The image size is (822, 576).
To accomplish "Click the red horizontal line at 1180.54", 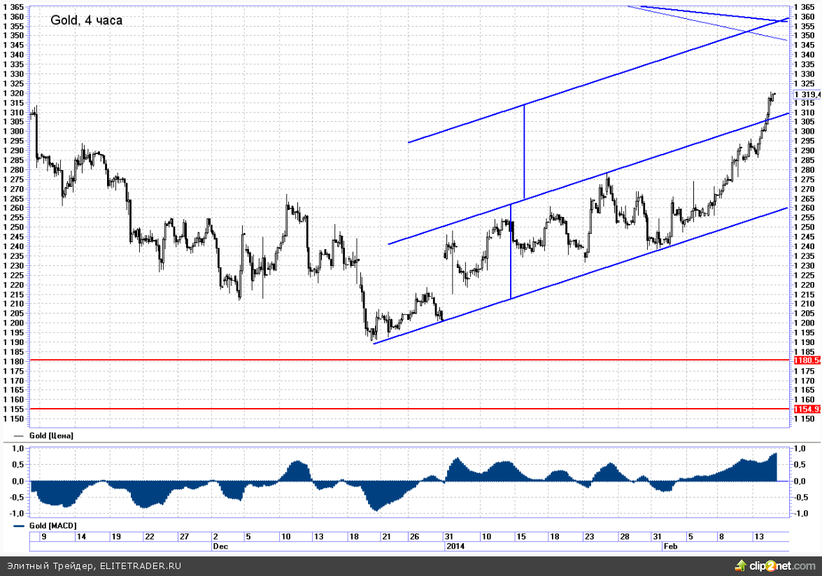I will click(409, 360).
